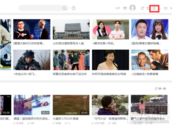Open the 边境威龙 movie thumbnail
This screenshot has width=172, height=125.
point(150,60)
